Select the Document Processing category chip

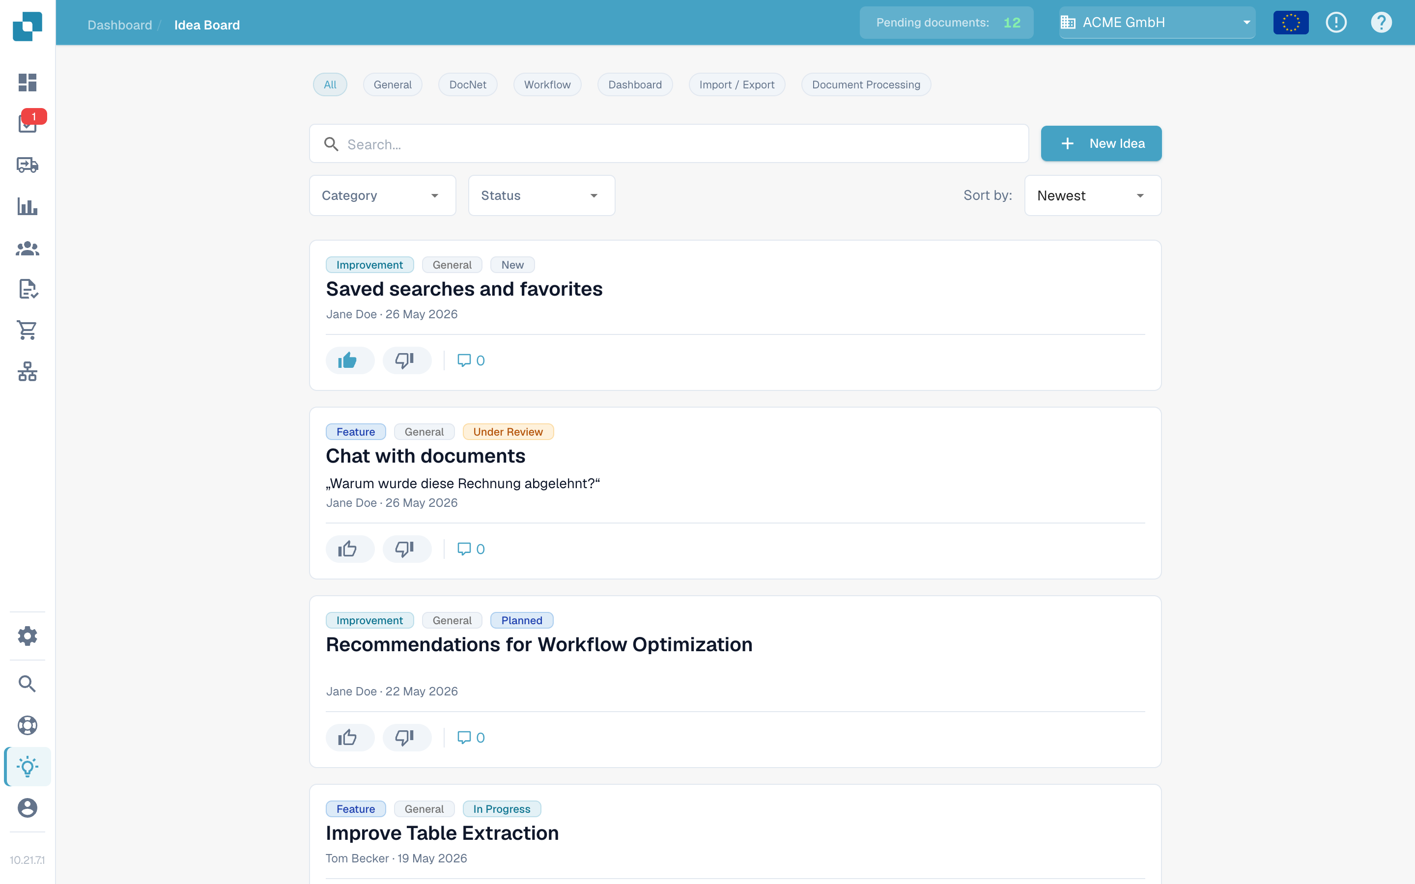point(866,85)
